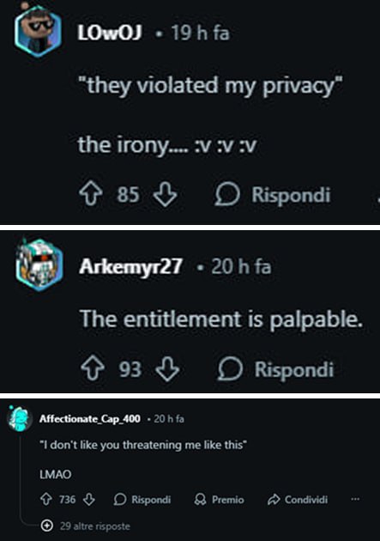Open LOwOJ's profile avatar with sunglasses
The image size is (380, 541).
coord(38,29)
